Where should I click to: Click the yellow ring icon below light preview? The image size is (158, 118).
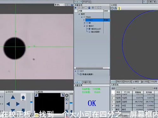[37, 115]
